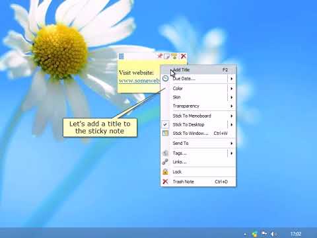Click the Stick To Window icon
Image resolution: width=317 pixels, height=238 pixels.
tap(165, 134)
